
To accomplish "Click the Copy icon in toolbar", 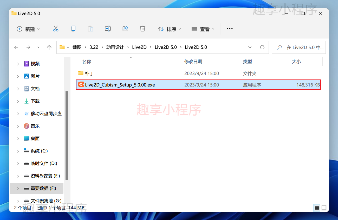I will click(73, 29).
